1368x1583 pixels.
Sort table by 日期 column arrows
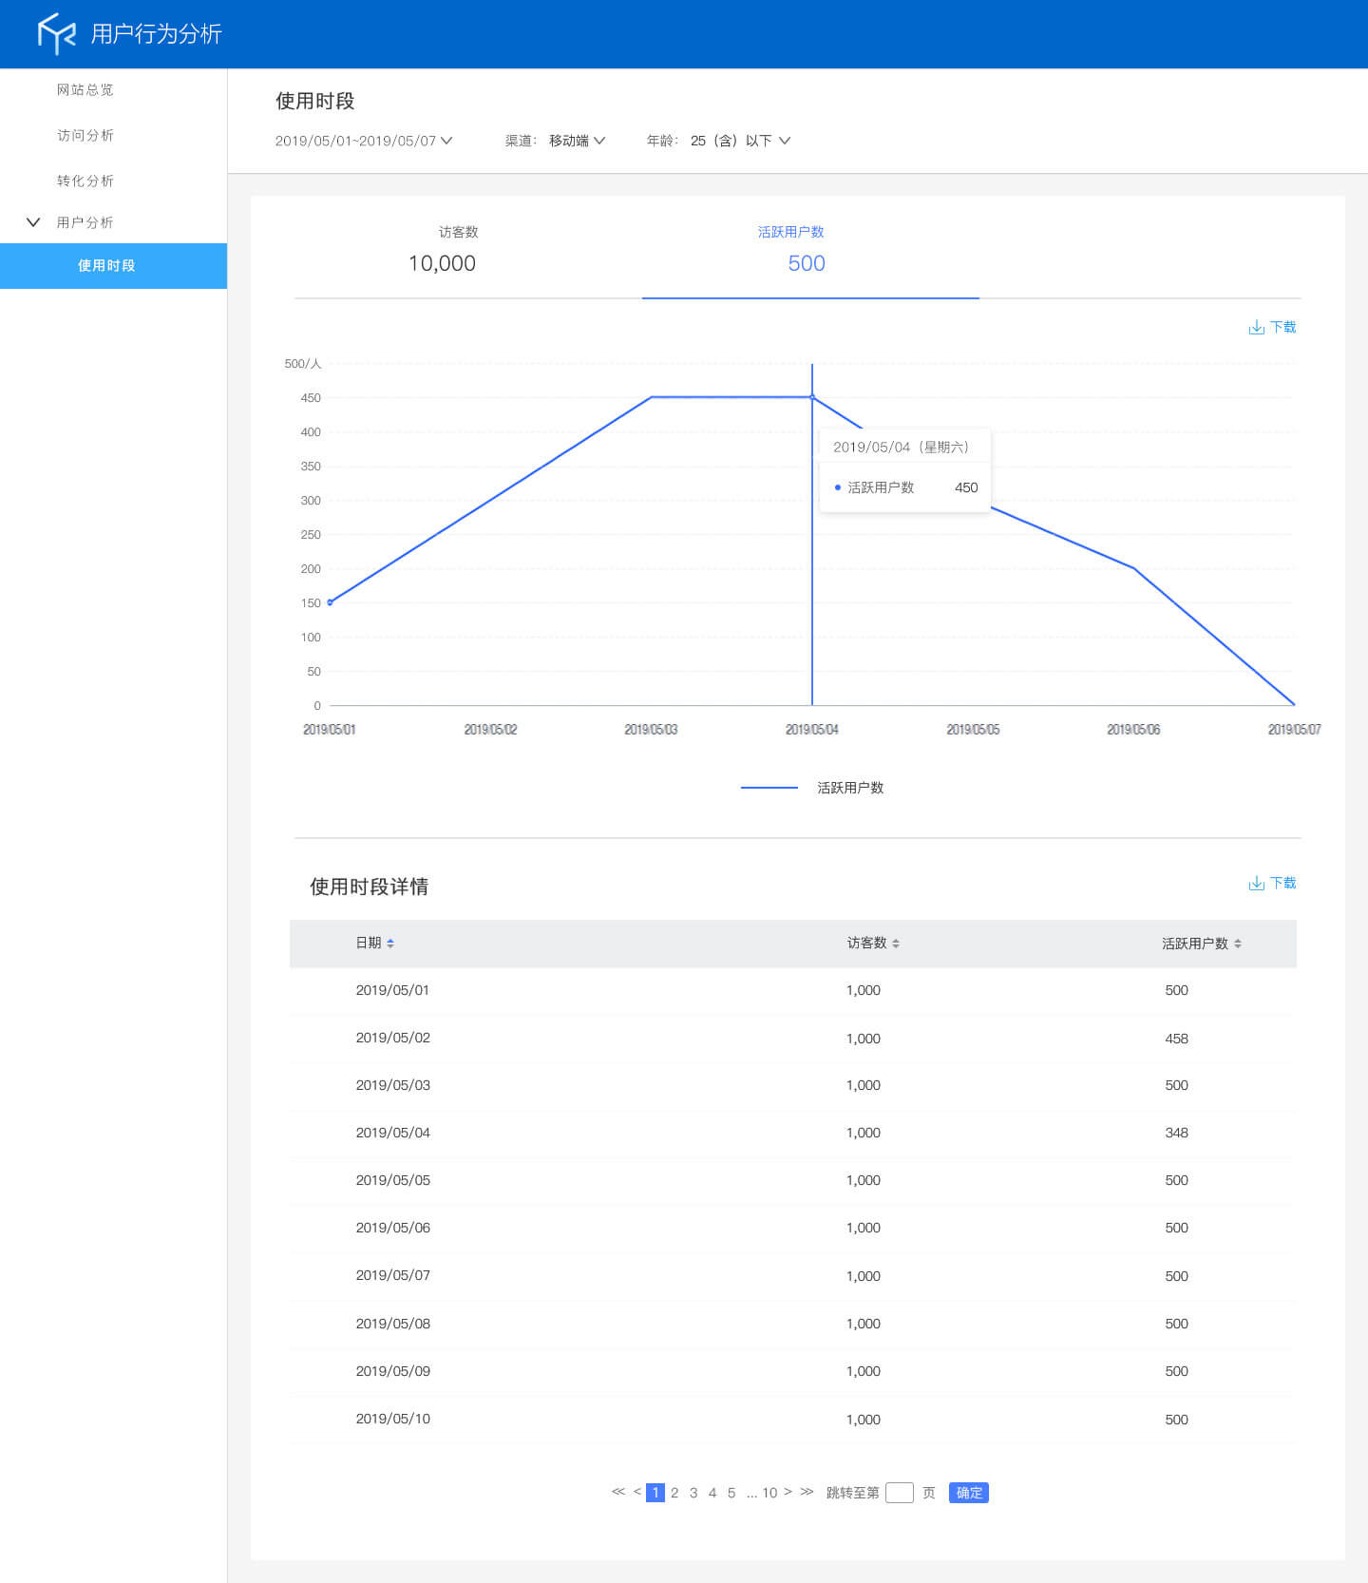(390, 944)
